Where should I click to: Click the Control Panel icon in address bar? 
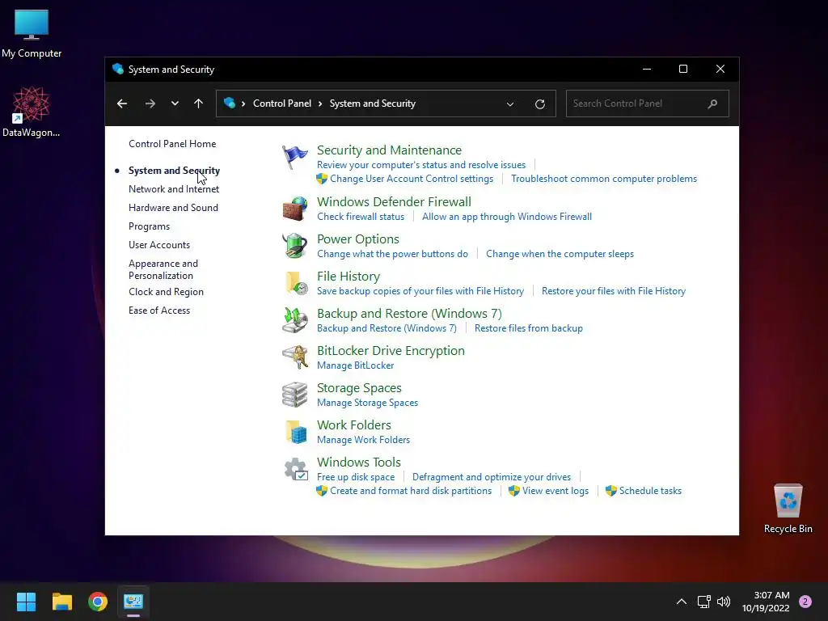(229, 103)
